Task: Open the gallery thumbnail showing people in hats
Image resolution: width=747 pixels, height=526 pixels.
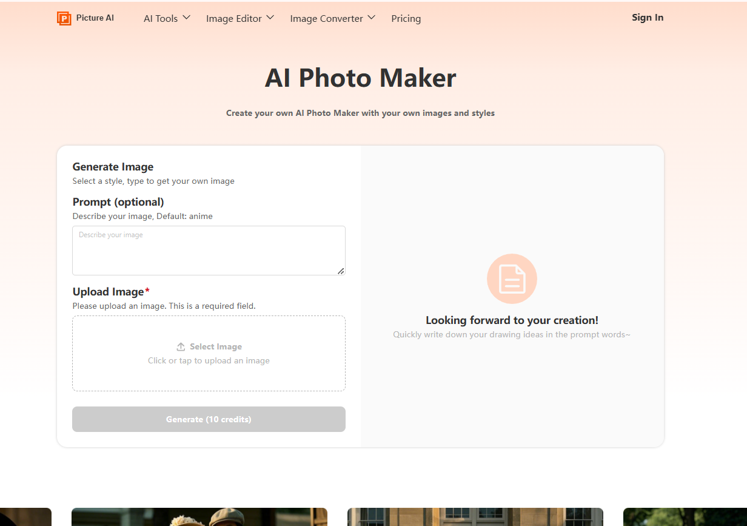Action: (199, 517)
